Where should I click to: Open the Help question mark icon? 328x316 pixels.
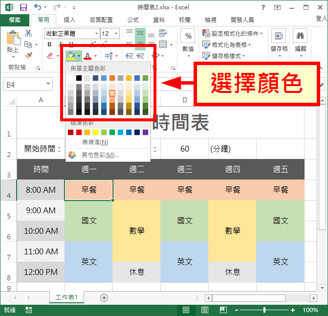pyautogui.click(x=263, y=7)
